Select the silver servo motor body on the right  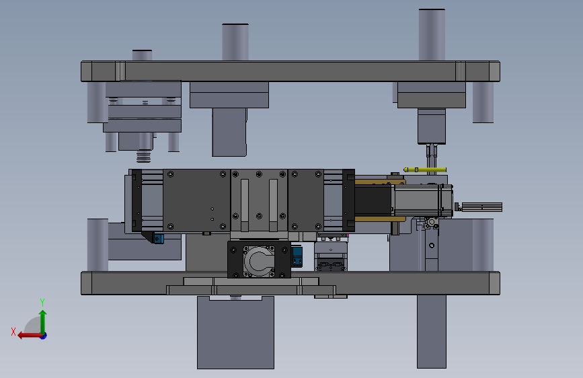pyautogui.click(x=423, y=200)
